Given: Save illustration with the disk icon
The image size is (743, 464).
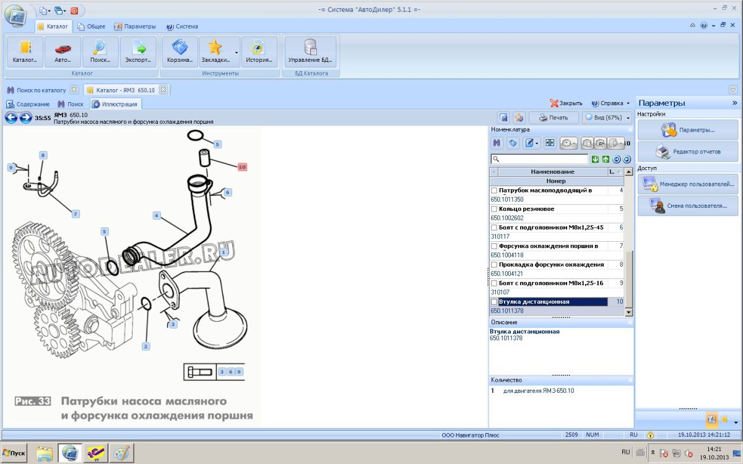Looking at the screenshot, I should [x=504, y=118].
